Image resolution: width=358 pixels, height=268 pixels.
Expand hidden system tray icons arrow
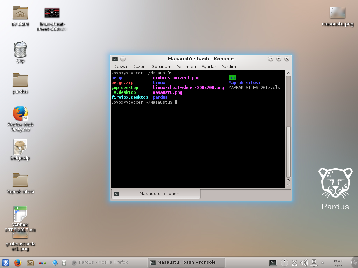point(323,262)
